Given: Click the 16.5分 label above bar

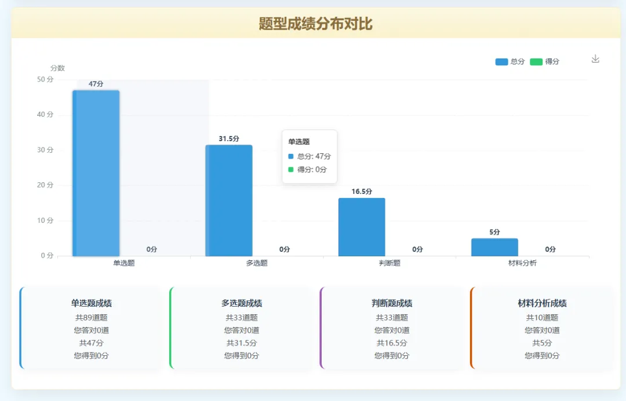Looking at the screenshot, I should (x=362, y=192).
